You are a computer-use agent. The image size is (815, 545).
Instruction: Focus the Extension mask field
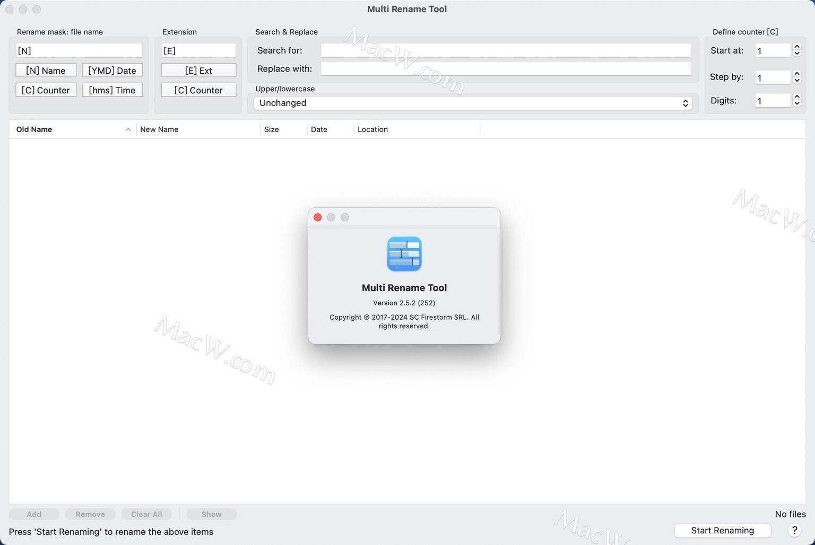[198, 50]
